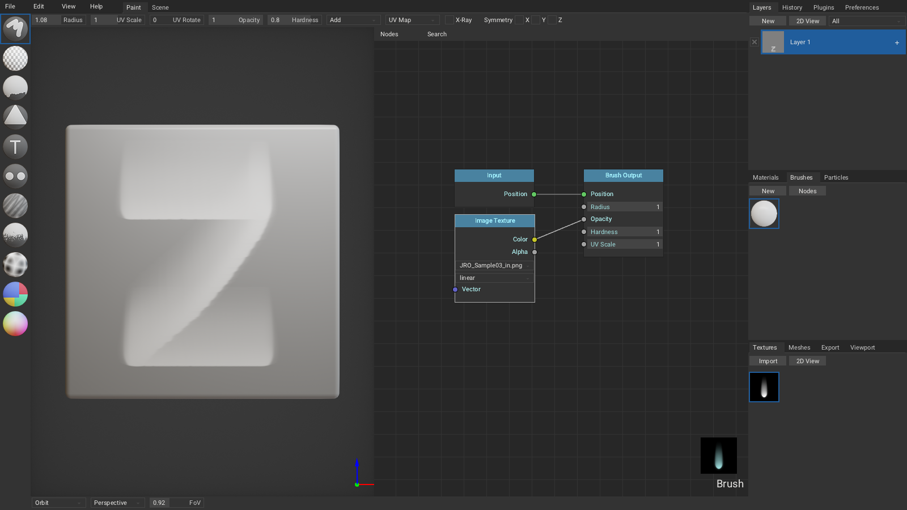Select the Fill tool below the Eraser
Viewport: 907px width, 510px height.
coord(15,88)
